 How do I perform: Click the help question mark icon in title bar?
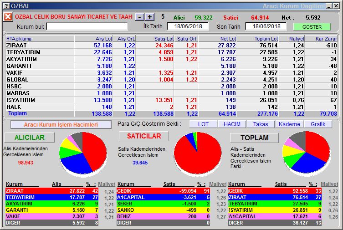(7, 6)
